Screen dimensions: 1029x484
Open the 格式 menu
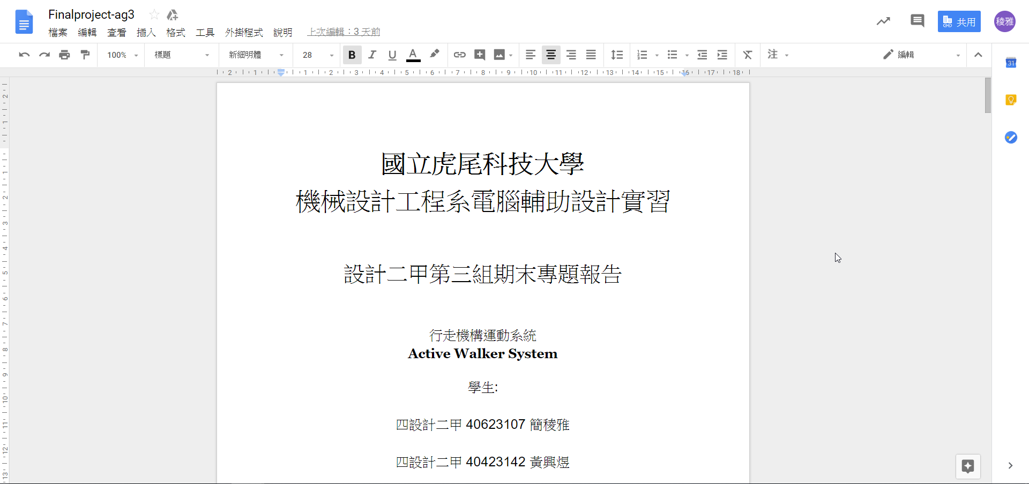(176, 33)
